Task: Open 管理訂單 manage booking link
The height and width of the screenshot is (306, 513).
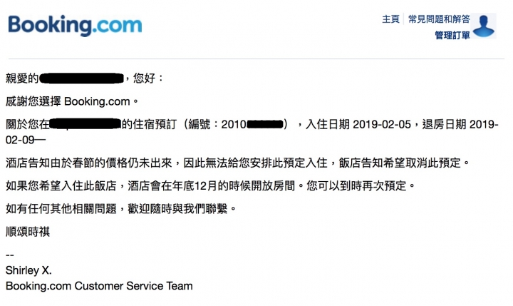Action: (452, 35)
